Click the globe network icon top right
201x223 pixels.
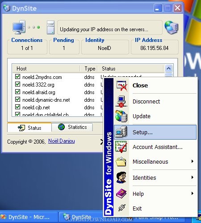[x=172, y=27]
